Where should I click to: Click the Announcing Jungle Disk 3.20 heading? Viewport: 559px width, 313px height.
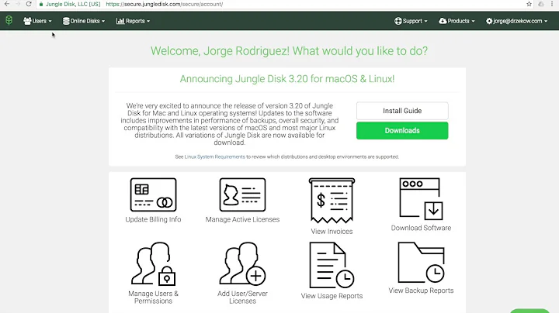(287, 79)
